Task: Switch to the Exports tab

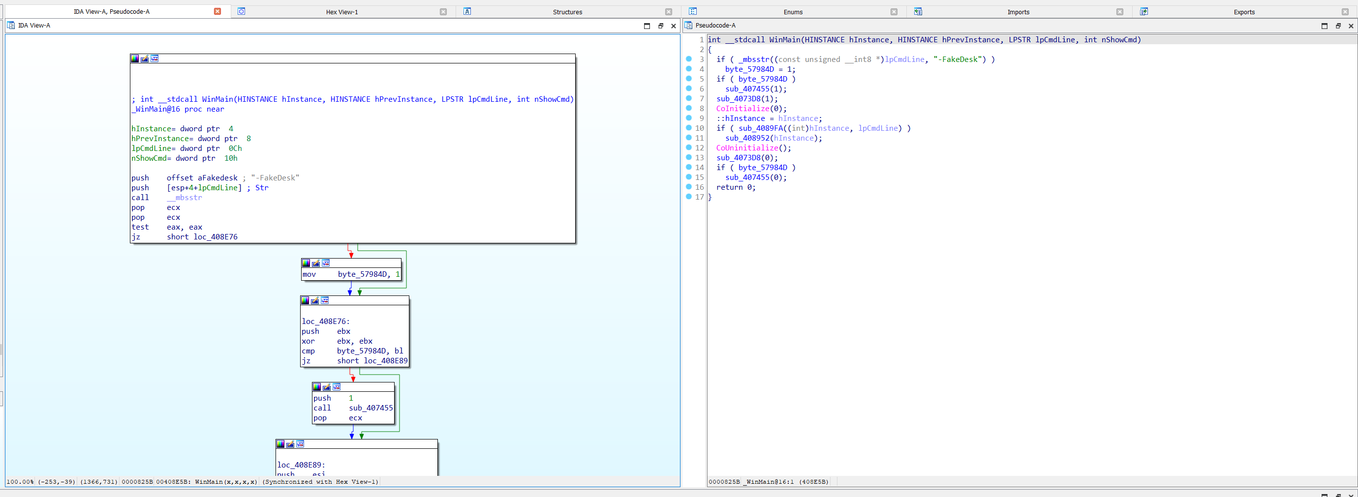Action: 1244,12
